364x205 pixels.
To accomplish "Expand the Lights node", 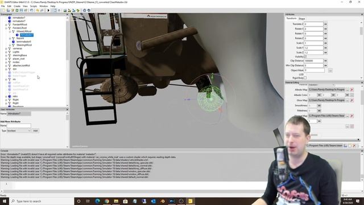I will (6, 52).
